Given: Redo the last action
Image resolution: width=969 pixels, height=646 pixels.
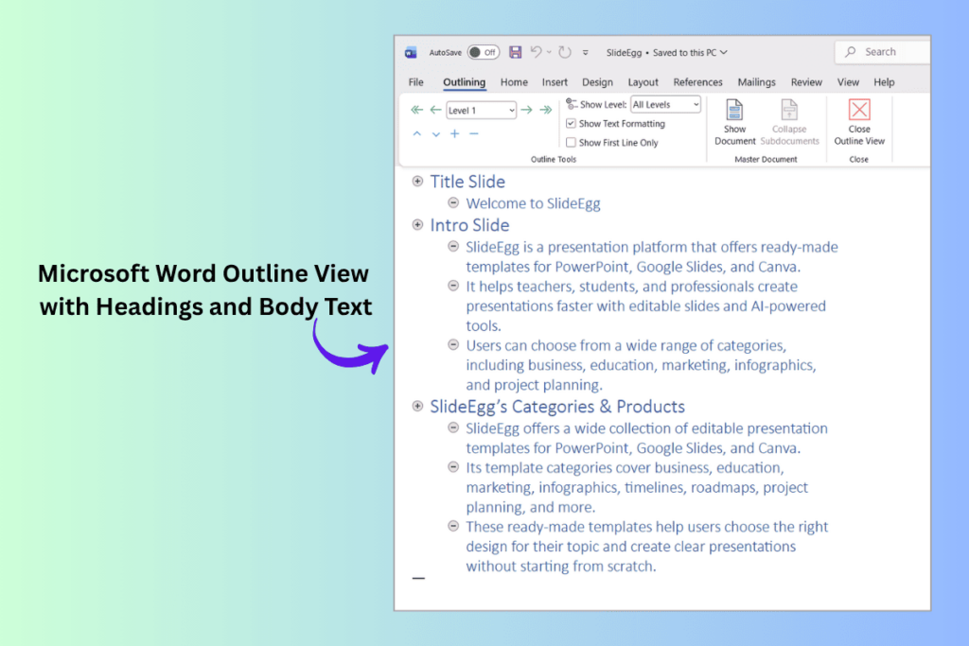Looking at the screenshot, I should (x=564, y=53).
